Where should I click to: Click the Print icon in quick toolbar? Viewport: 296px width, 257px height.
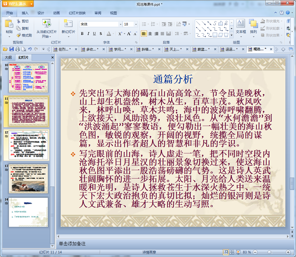(x=18, y=49)
